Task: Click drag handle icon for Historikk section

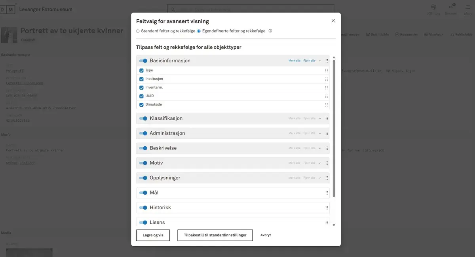Action: [327, 208]
